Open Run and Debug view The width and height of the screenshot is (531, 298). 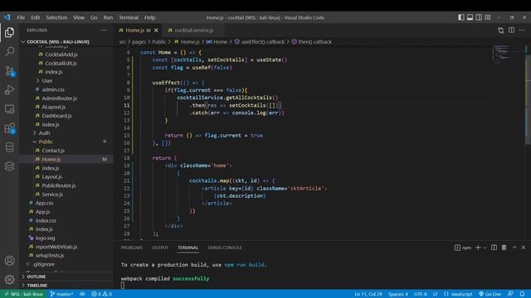point(9,90)
